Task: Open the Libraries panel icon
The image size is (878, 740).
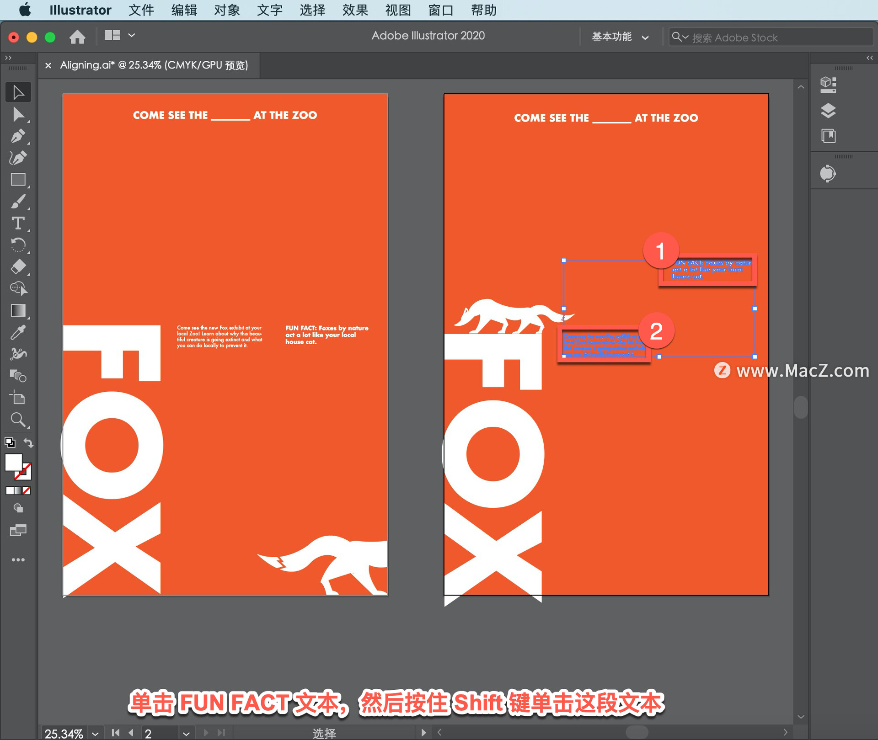Action: (828, 136)
